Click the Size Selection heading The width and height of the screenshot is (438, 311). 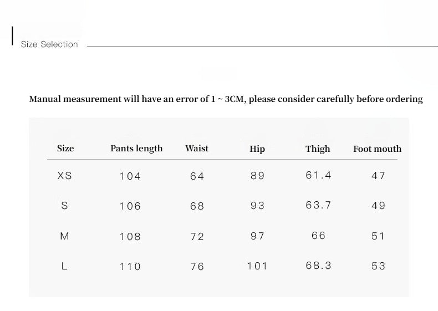pos(49,44)
